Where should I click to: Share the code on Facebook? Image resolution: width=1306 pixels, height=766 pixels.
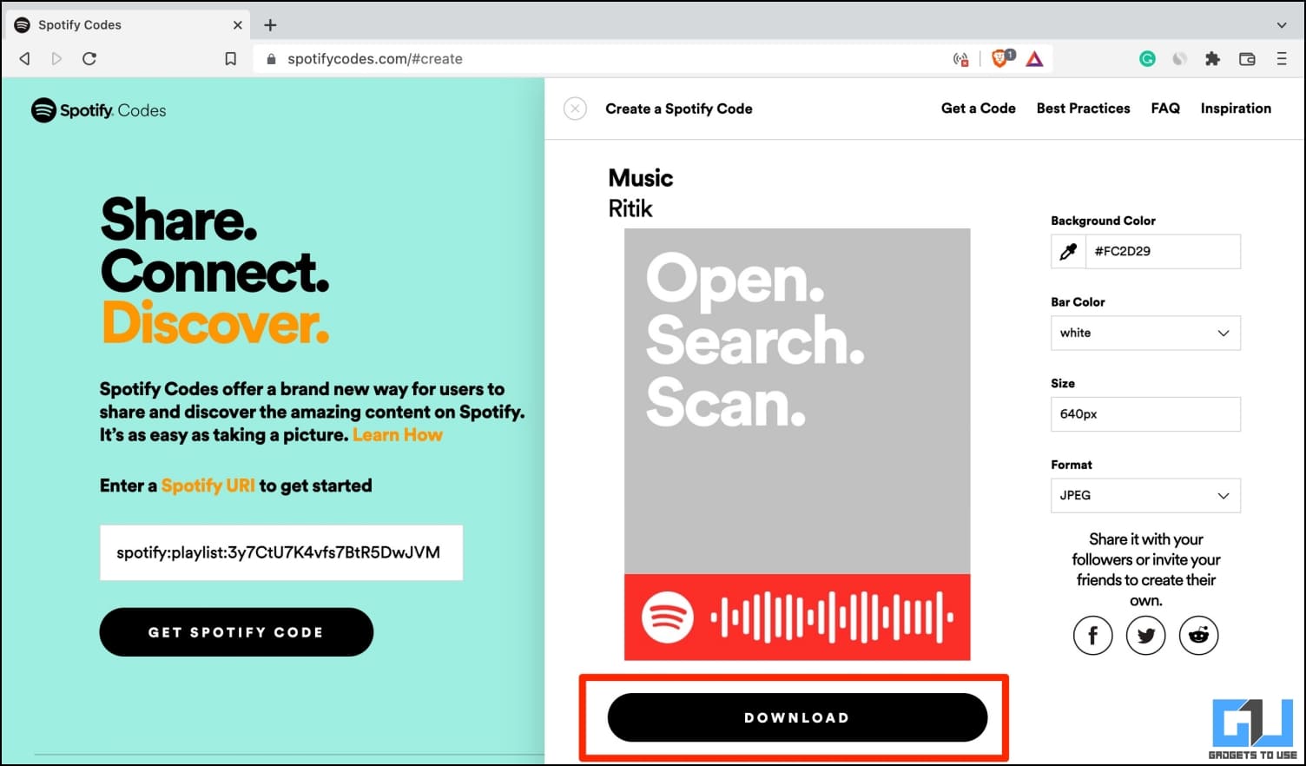[x=1092, y=635]
